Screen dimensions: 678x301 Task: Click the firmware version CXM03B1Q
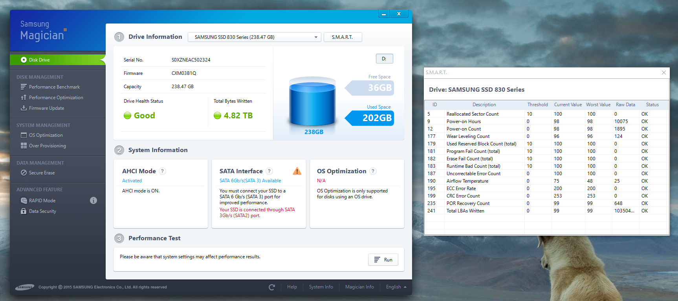pos(184,73)
